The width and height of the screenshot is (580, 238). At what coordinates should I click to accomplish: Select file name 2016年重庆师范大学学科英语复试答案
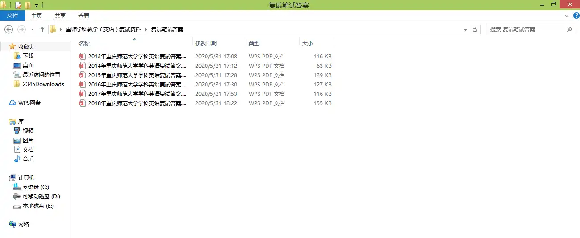pyautogui.click(x=137, y=85)
